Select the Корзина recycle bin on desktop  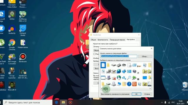185,86
